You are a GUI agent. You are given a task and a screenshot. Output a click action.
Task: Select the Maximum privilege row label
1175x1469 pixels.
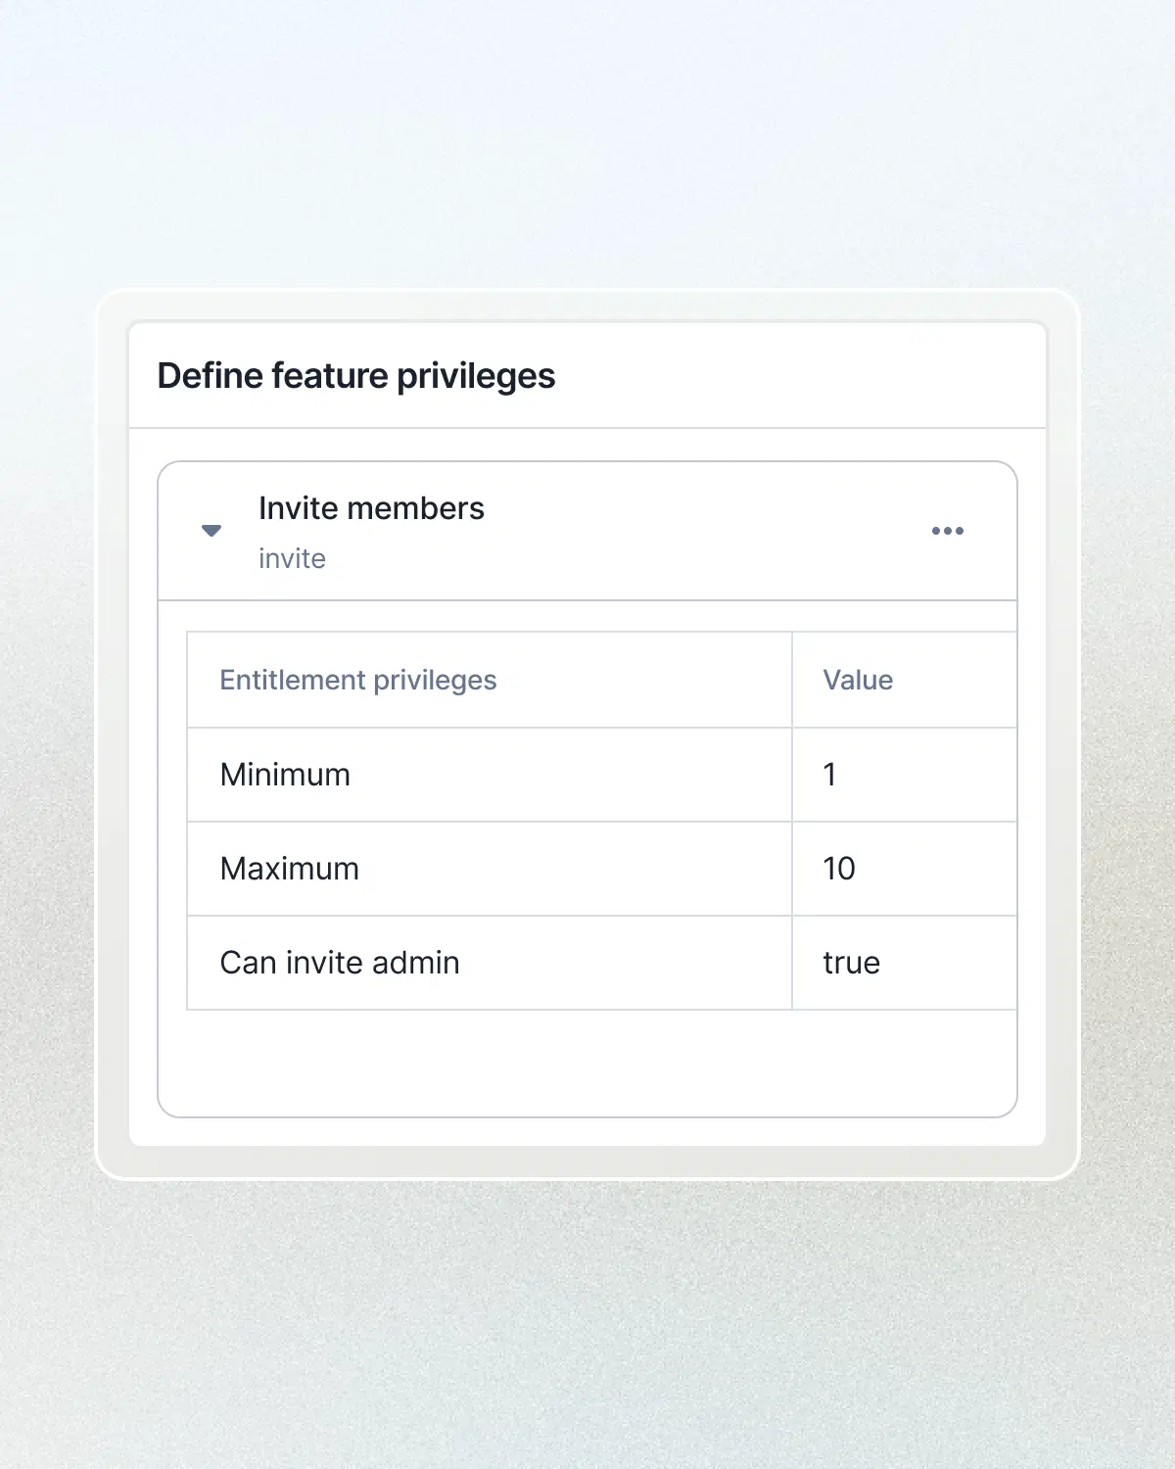[x=290, y=869]
